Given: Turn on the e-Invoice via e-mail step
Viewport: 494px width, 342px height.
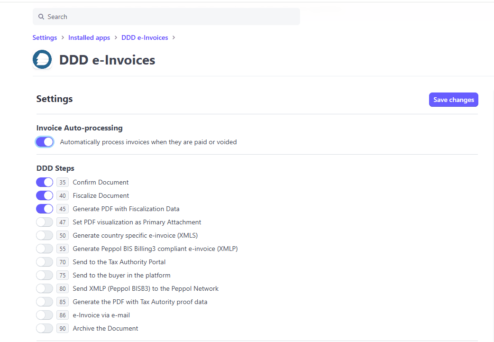Looking at the screenshot, I should (x=45, y=315).
